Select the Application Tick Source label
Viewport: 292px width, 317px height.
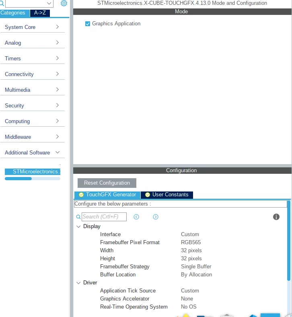pyautogui.click(x=128, y=291)
